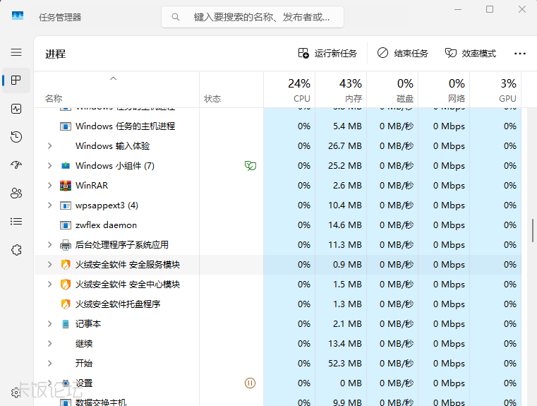Click the sort arrow above 名称 column
This screenshot has height=406, width=537.
113,78
